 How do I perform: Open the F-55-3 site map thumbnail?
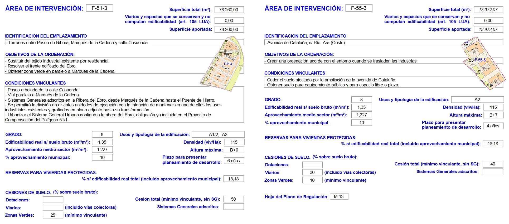(x=484, y=63)
